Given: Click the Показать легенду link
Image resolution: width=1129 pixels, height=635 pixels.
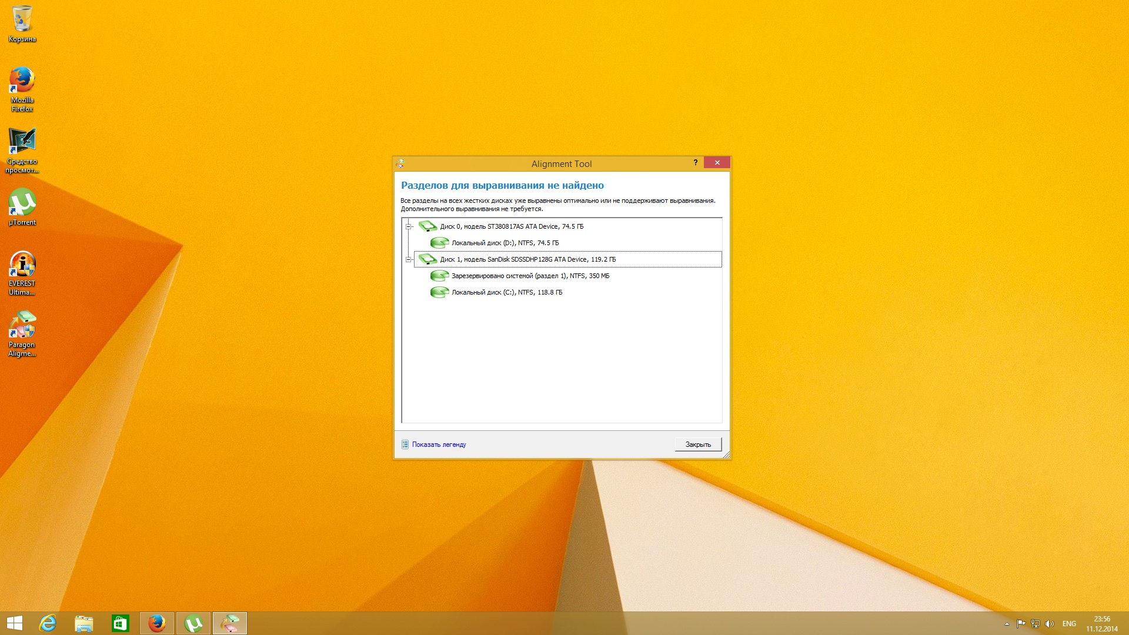Looking at the screenshot, I should (x=439, y=444).
